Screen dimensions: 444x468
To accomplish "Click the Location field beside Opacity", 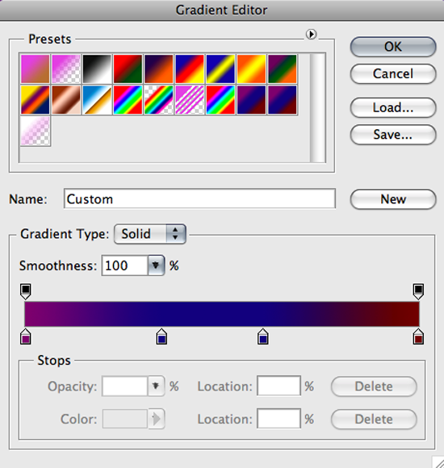I will tap(279, 386).
